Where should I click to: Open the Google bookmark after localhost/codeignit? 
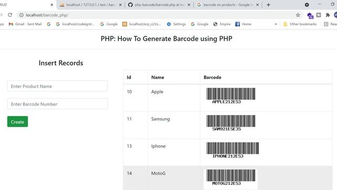point(109,24)
